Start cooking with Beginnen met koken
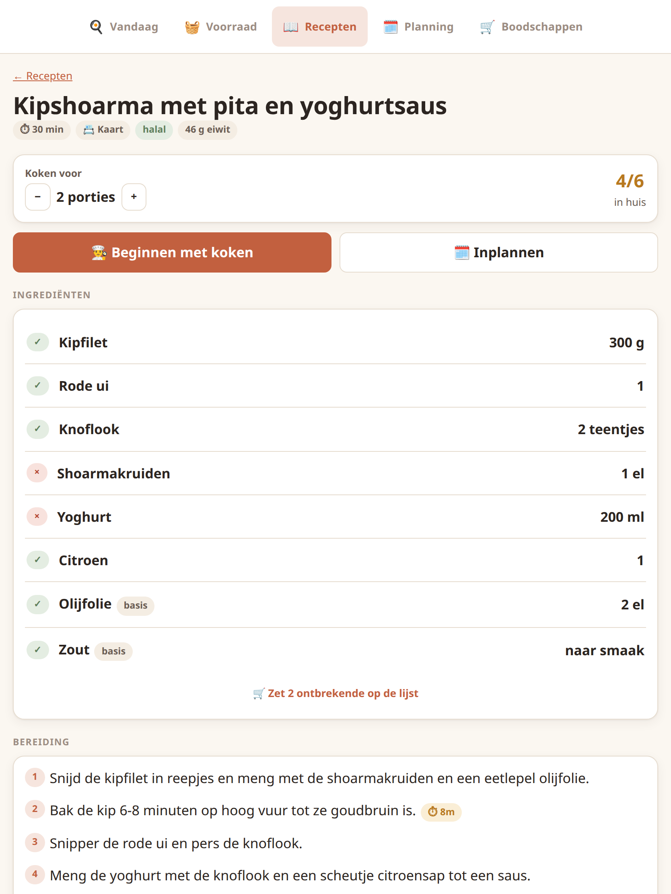Screen dimensions: 671x894 click(172, 252)
